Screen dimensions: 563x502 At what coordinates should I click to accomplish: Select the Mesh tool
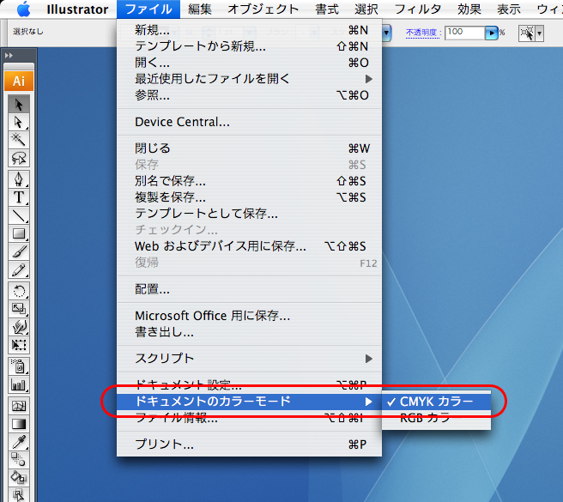[x=19, y=406]
